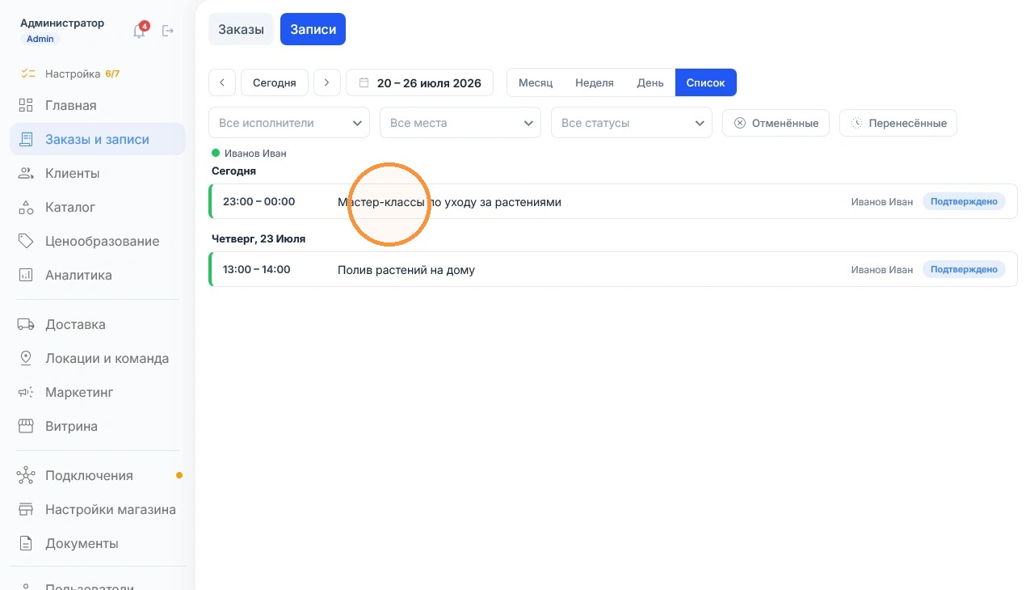Screen dimensions: 1034x590
Task: Click the Иванов Иван legend with green dot
Action: (249, 153)
